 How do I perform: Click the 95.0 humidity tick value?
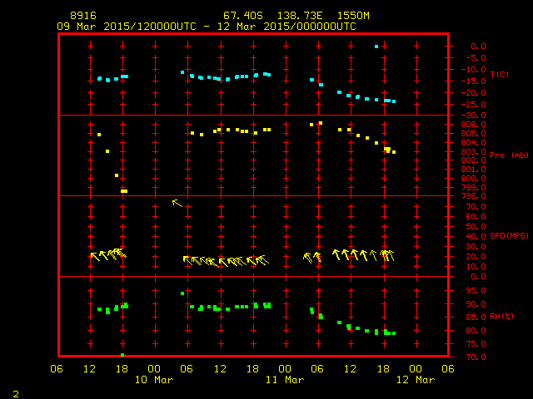pos(476,291)
